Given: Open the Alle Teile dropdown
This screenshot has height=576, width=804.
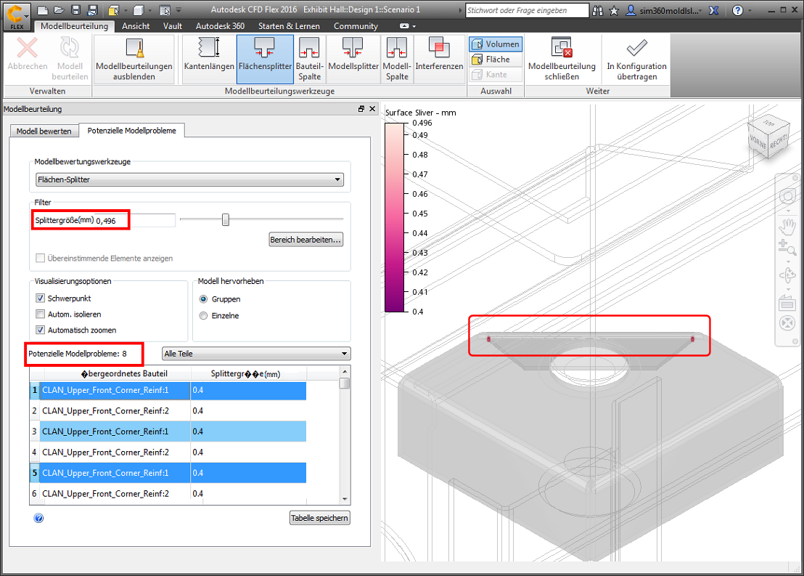Looking at the screenshot, I should pyautogui.click(x=256, y=354).
